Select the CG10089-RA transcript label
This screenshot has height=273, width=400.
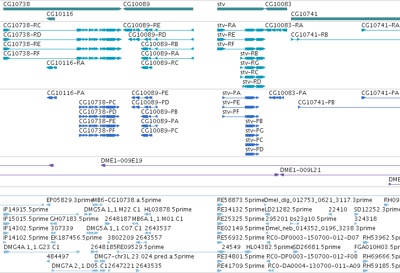point(160,54)
